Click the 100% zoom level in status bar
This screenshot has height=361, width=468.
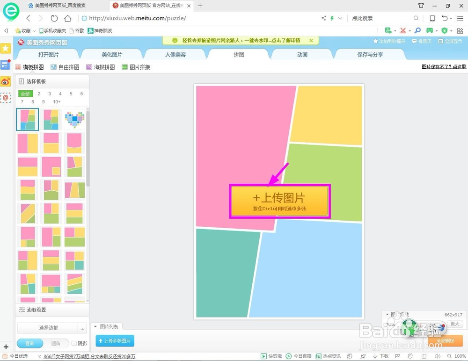pos(460,356)
